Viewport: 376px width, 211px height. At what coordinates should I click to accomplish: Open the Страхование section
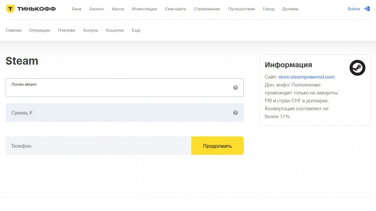coord(207,9)
